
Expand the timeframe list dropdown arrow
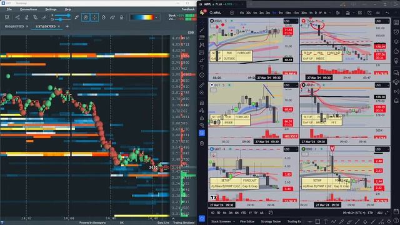[x=330, y=12]
